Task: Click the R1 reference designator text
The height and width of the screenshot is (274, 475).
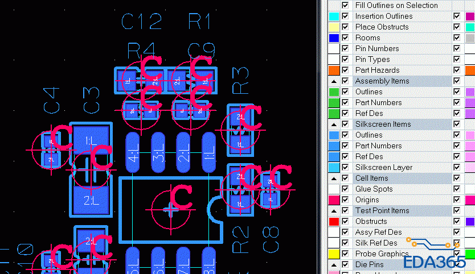Action: (199, 22)
